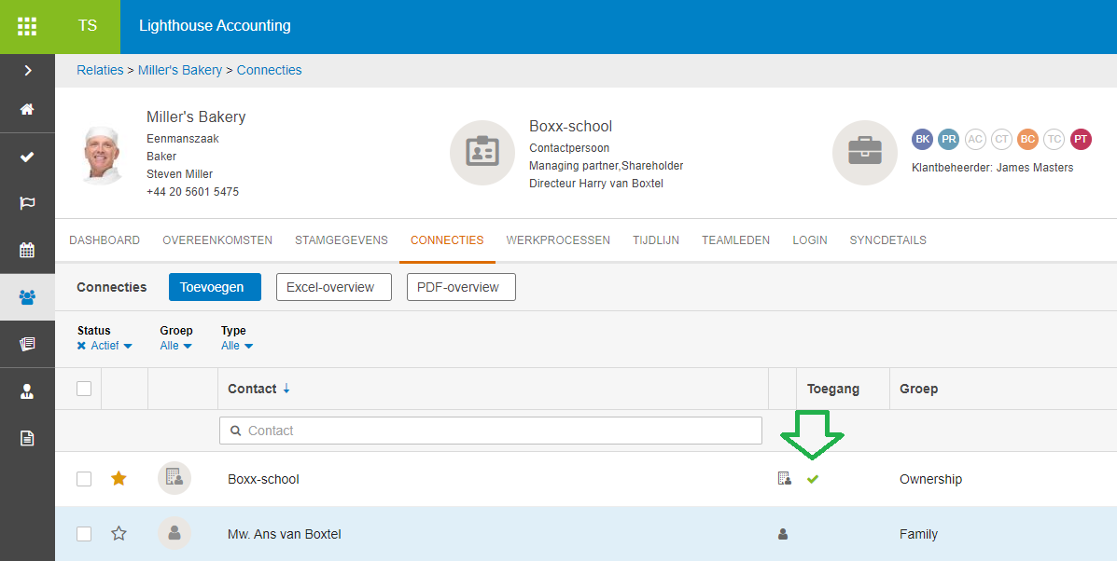Focus the Contact search field
The height and width of the screenshot is (561, 1117).
pos(491,431)
